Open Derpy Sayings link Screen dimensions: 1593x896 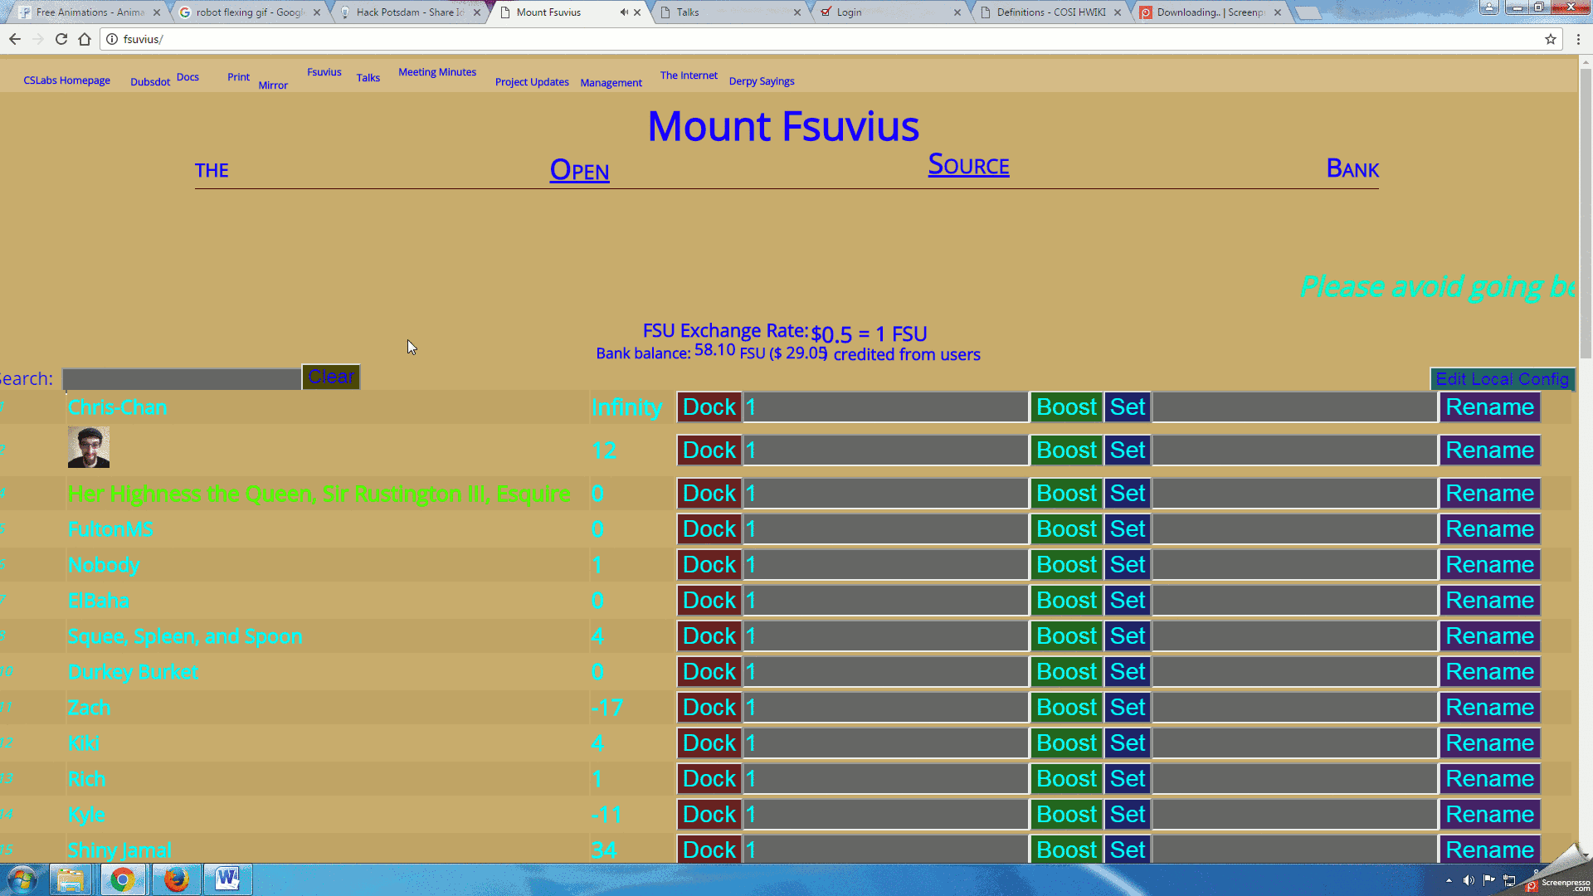point(762,81)
